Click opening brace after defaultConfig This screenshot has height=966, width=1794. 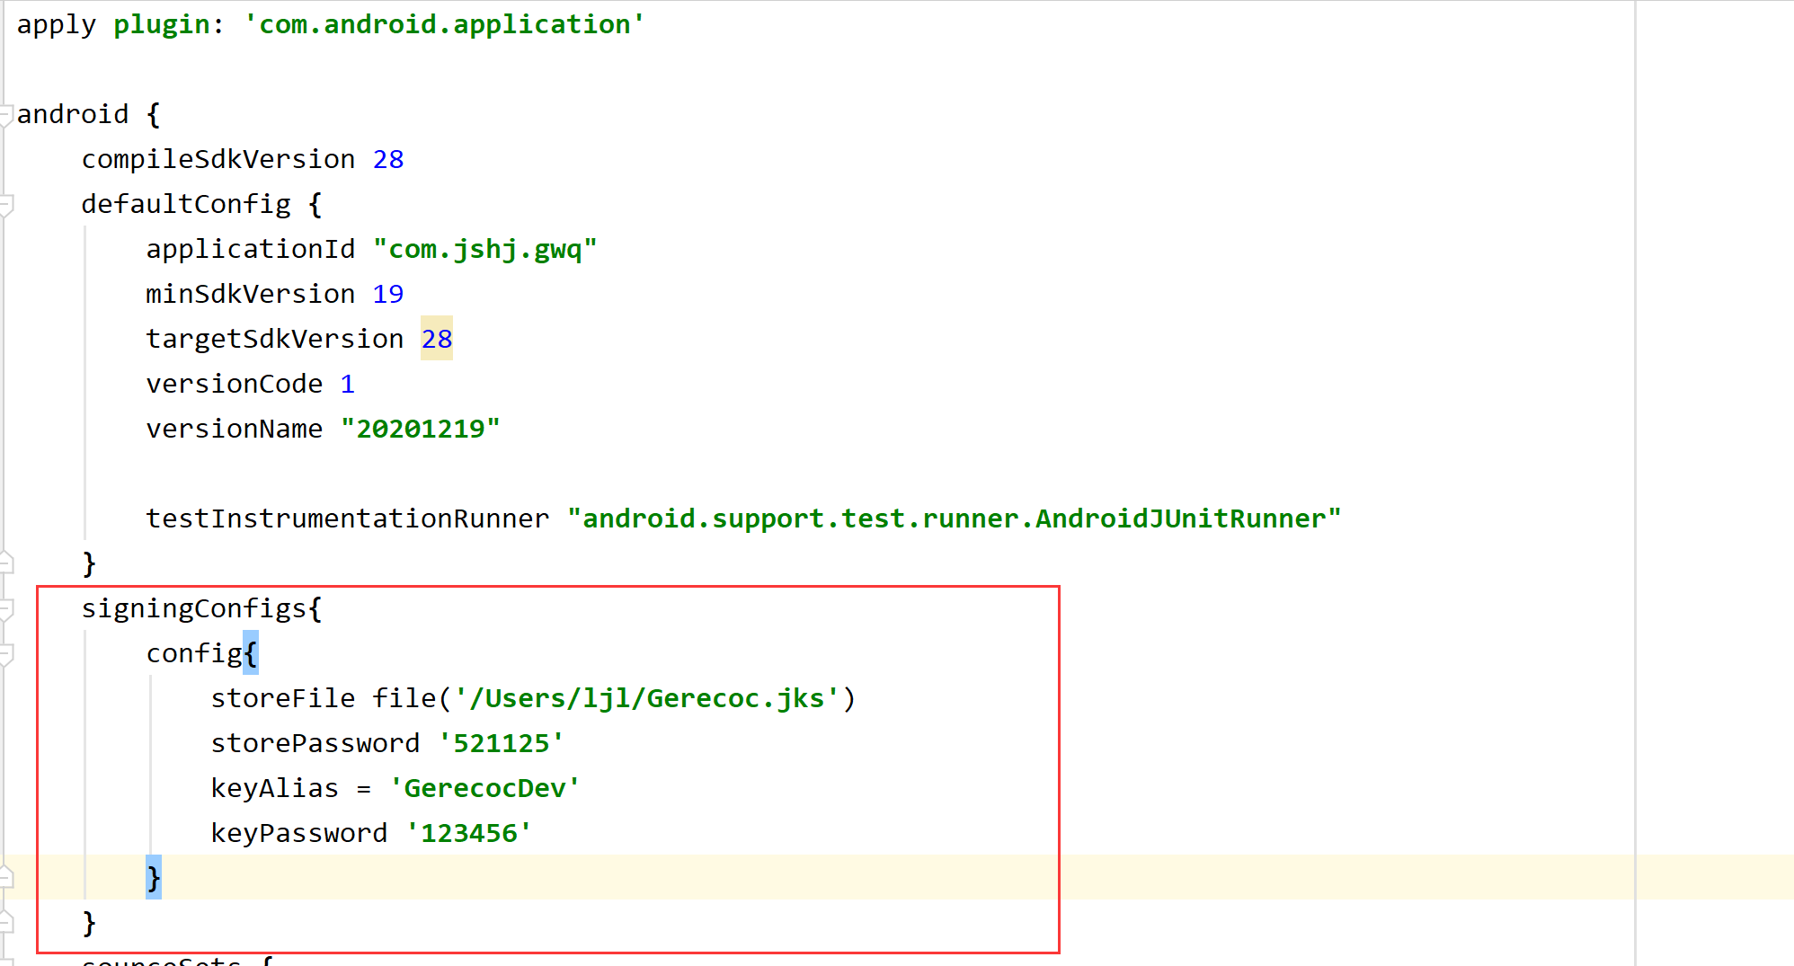click(315, 204)
